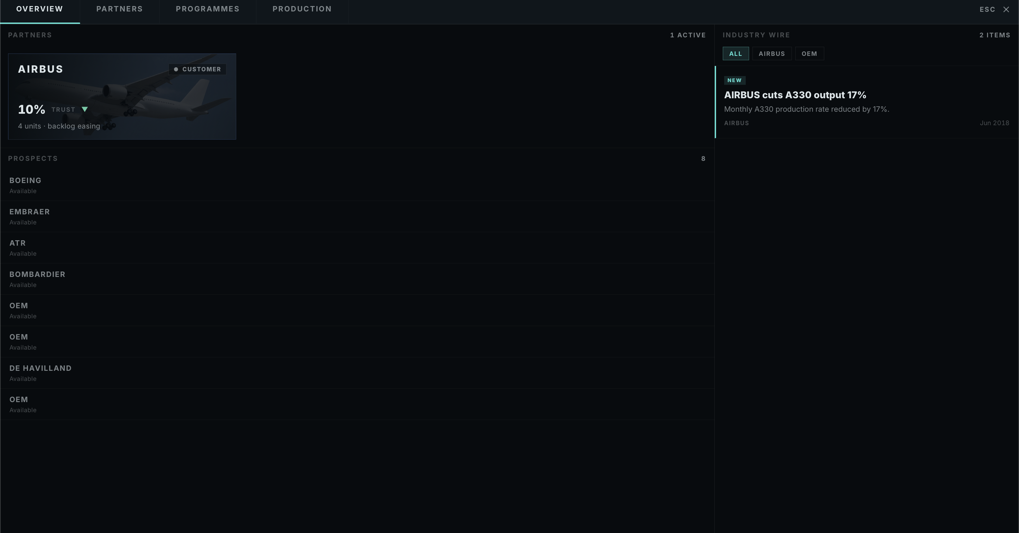Filter Industry Wire by Airbus
Viewport: 1019px width, 533px height.
(x=772, y=54)
